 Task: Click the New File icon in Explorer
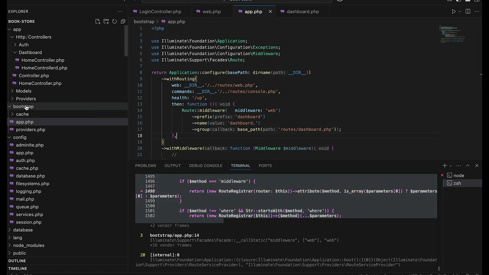point(98,21)
